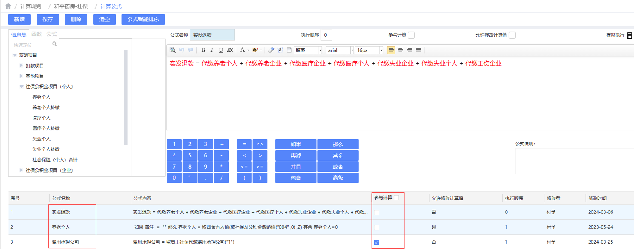The width and height of the screenshot is (634, 252).
Task: Click the select-all icon in editor toolbar
Action: pos(280,50)
